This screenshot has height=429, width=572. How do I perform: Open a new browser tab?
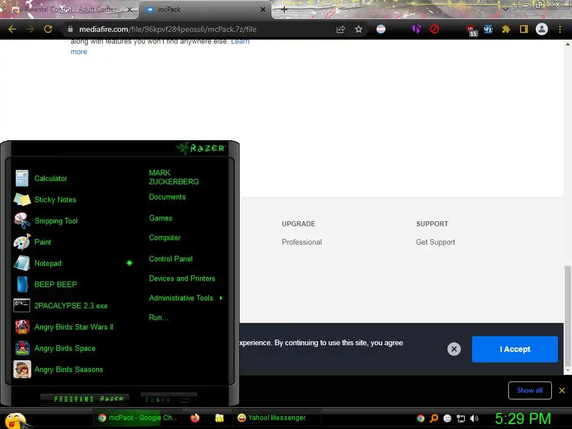tap(284, 9)
